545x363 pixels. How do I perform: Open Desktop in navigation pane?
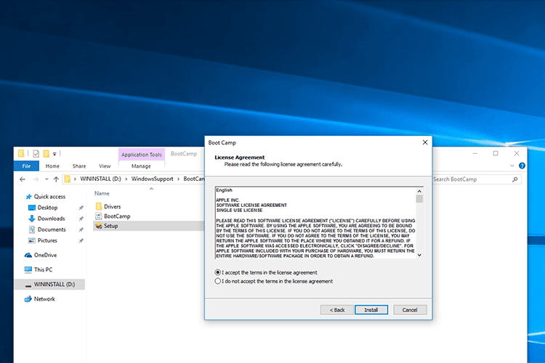[x=47, y=208]
